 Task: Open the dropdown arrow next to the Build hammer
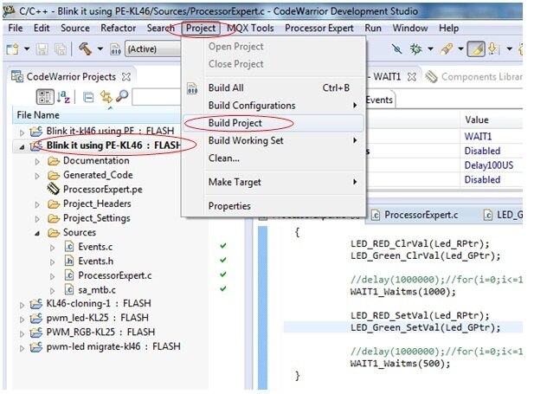tap(100, 49)
